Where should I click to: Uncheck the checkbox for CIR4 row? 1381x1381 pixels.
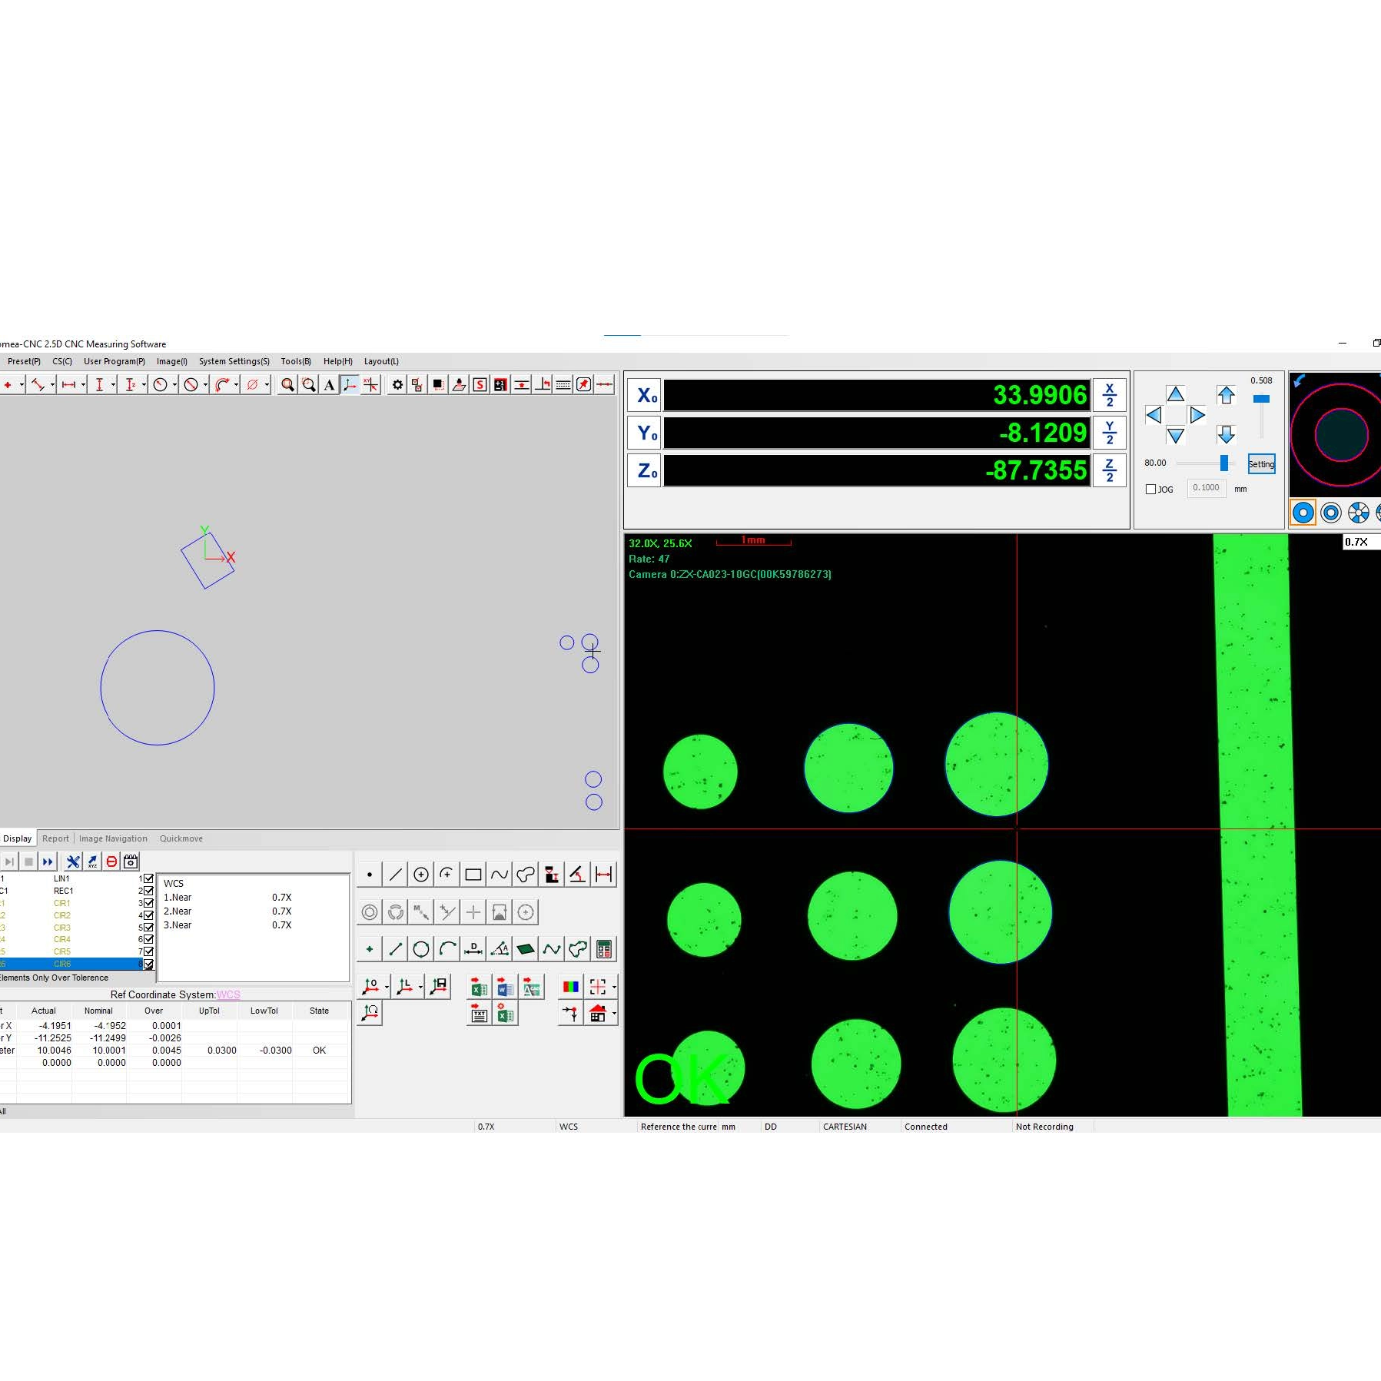pos(148,939)
